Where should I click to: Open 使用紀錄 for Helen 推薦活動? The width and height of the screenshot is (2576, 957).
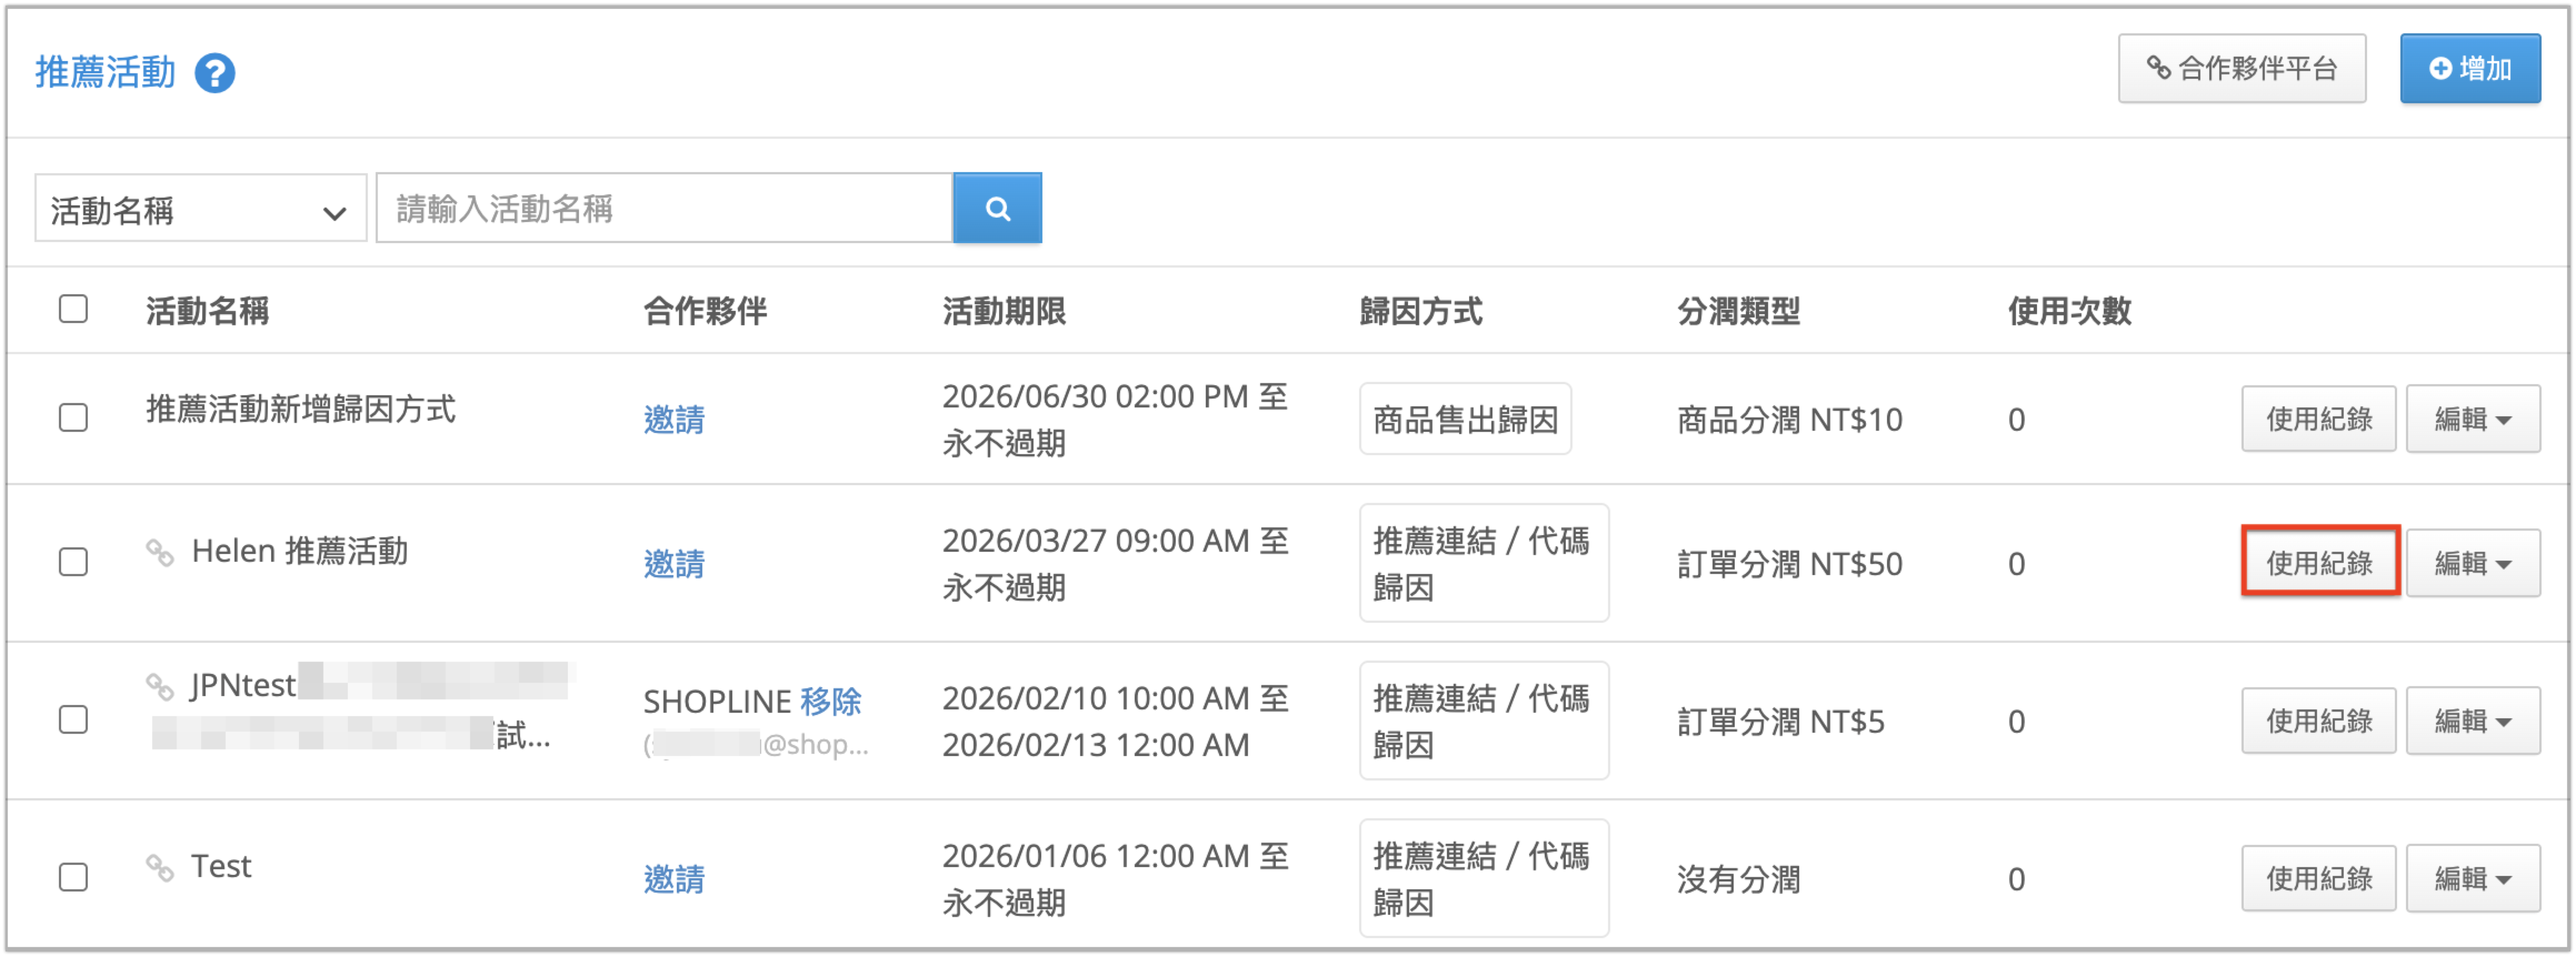pos(2319,562)
